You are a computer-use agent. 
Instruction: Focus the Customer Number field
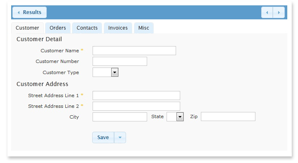pyautogui.click(x=120, y=61)
